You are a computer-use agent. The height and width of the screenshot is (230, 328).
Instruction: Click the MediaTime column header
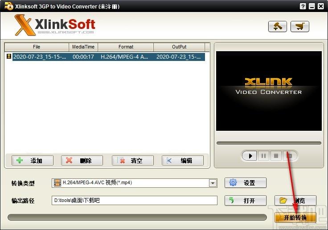(83, 47)
